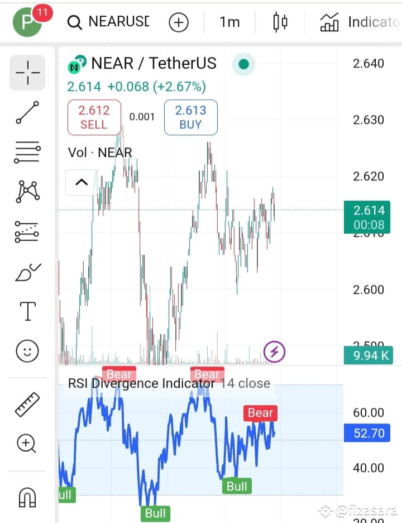Select the Vol · NEAR indicator label
This screenshot has height=523, width=402.
(x=100, y=153)
